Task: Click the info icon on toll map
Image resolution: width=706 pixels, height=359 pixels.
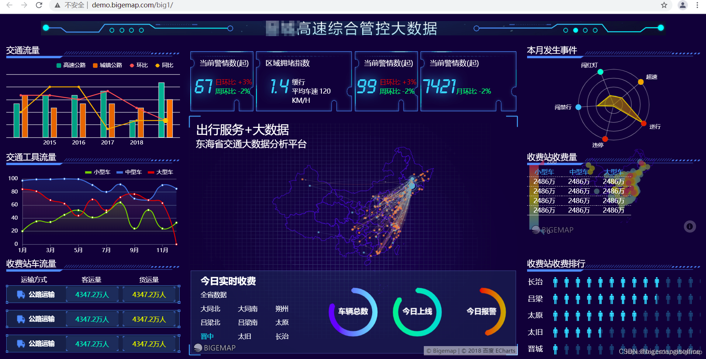Action: tap(690, 226)
